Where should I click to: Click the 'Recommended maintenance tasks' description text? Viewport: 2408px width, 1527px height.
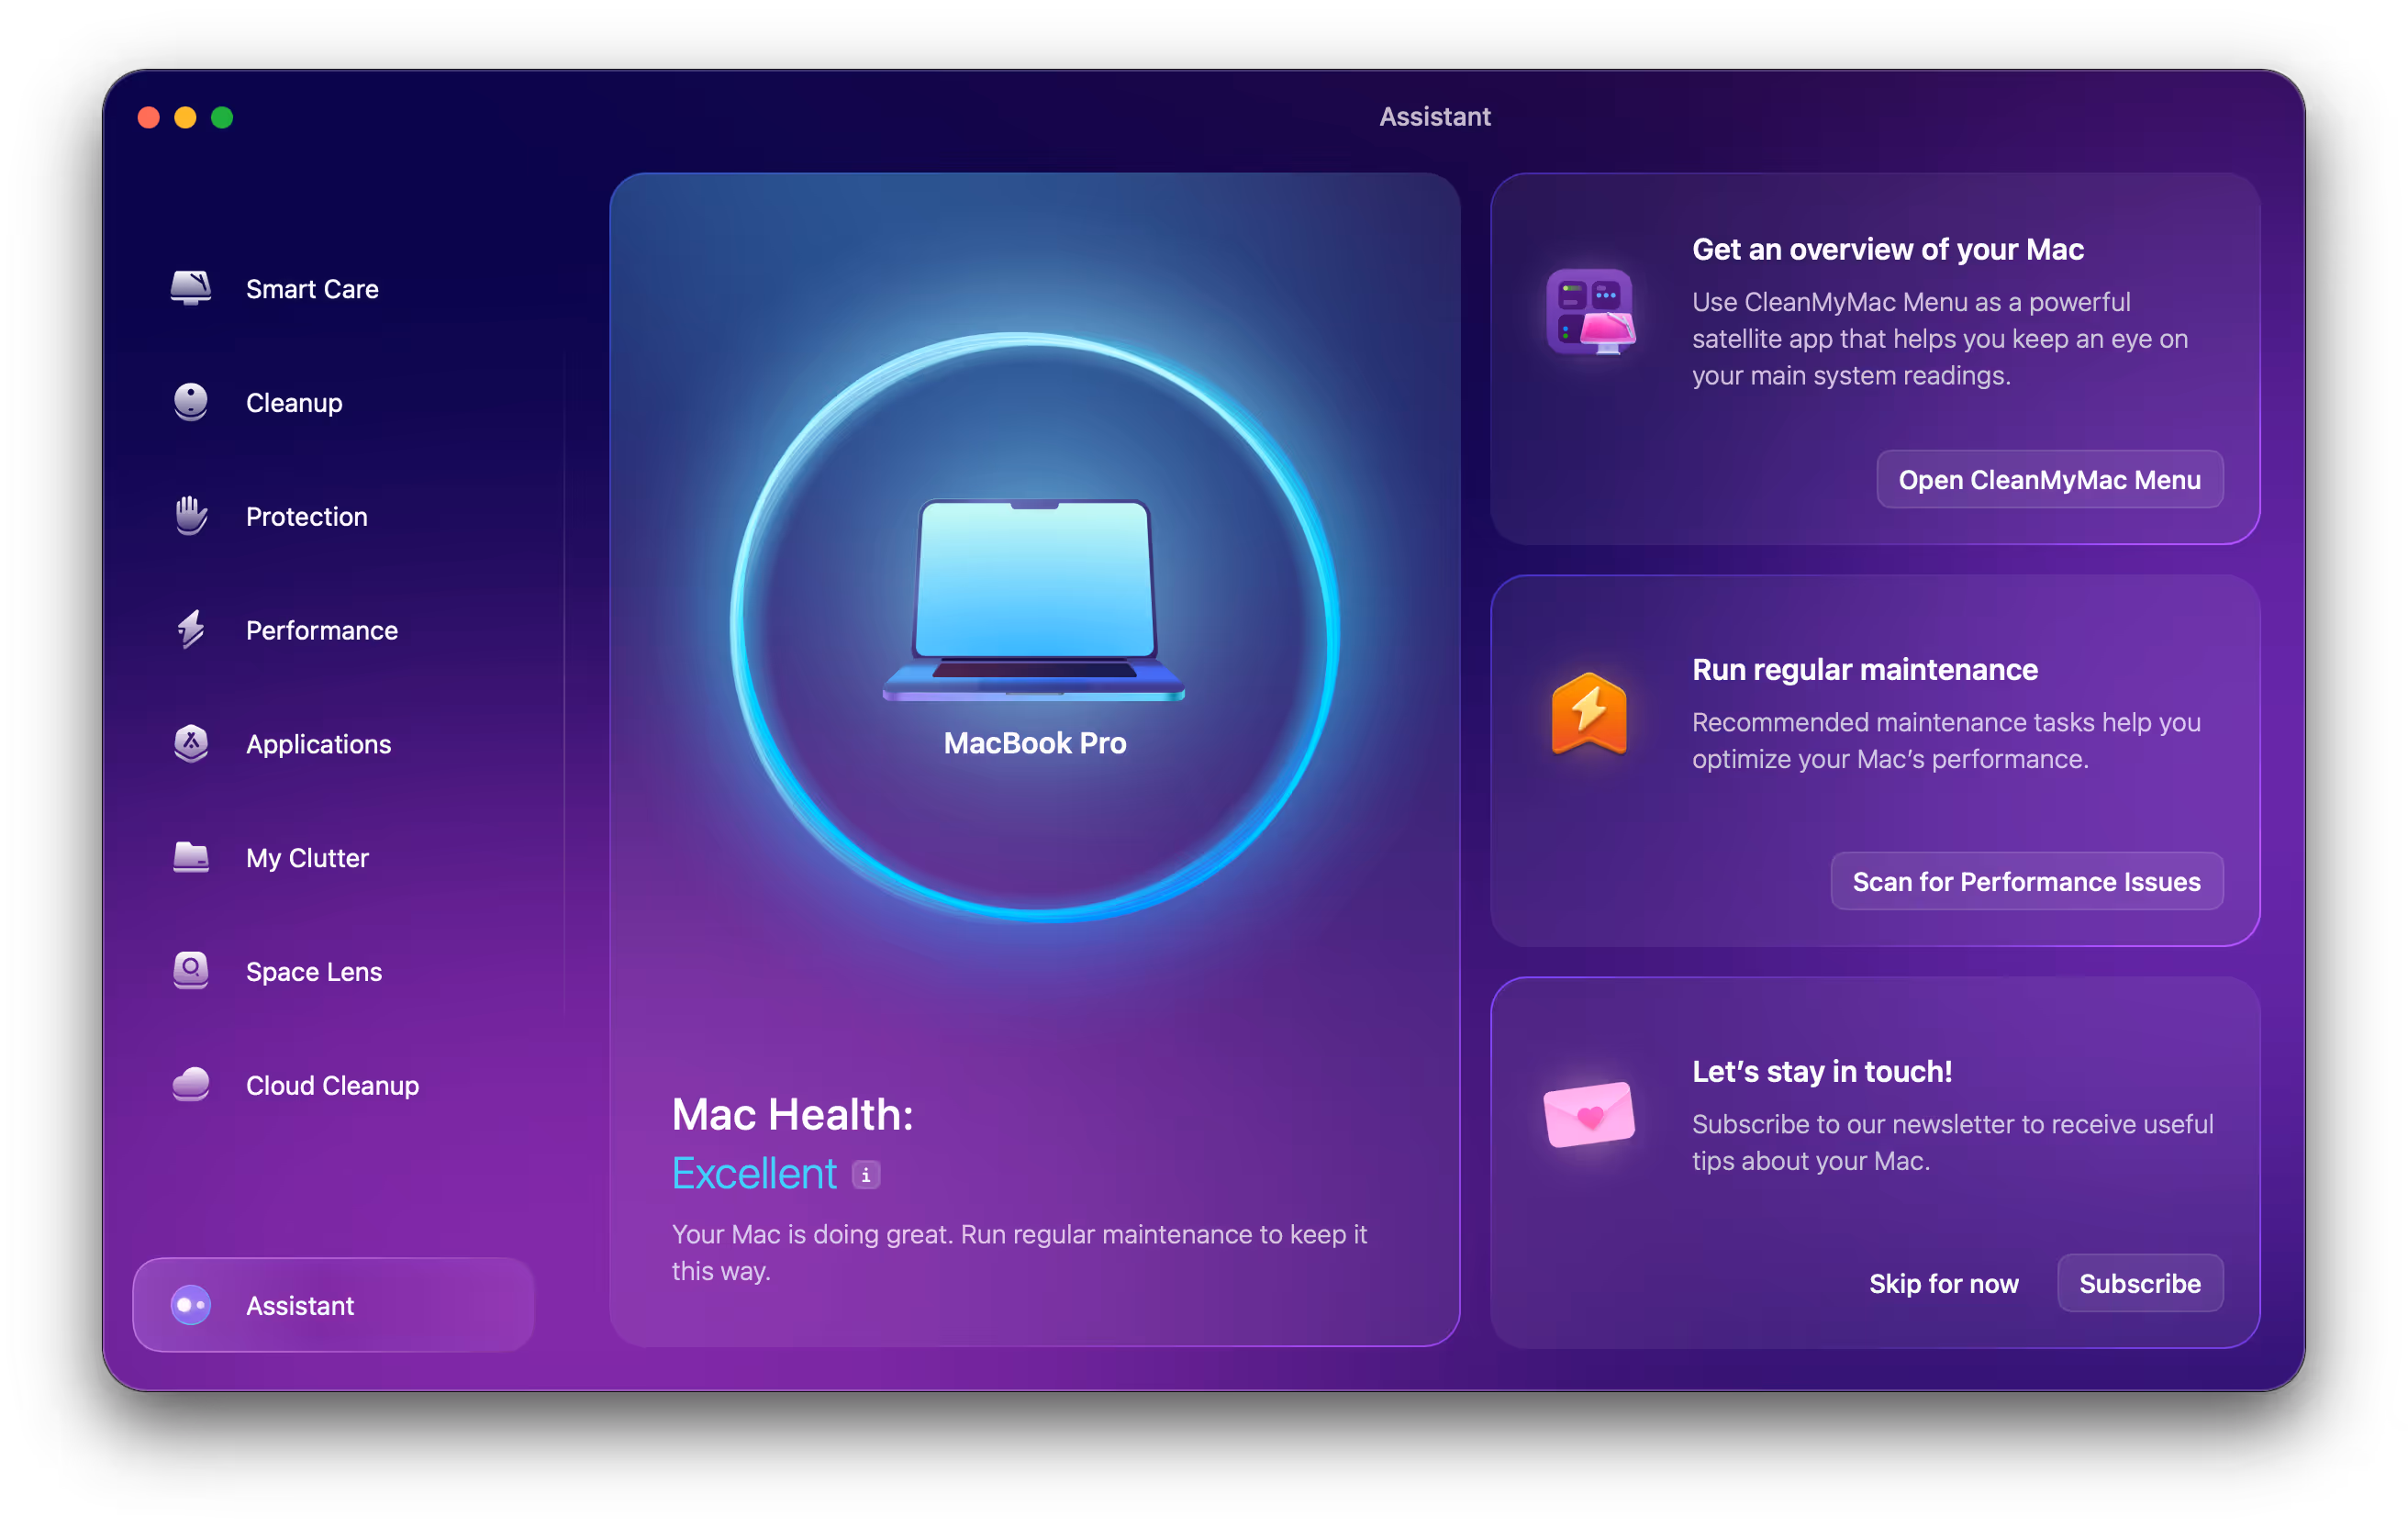[x=1946, y=741]
